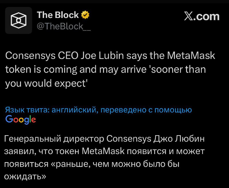Open the @TheBlock__ handle
This screenshot has width=229, height=188.
pos(64,27)
